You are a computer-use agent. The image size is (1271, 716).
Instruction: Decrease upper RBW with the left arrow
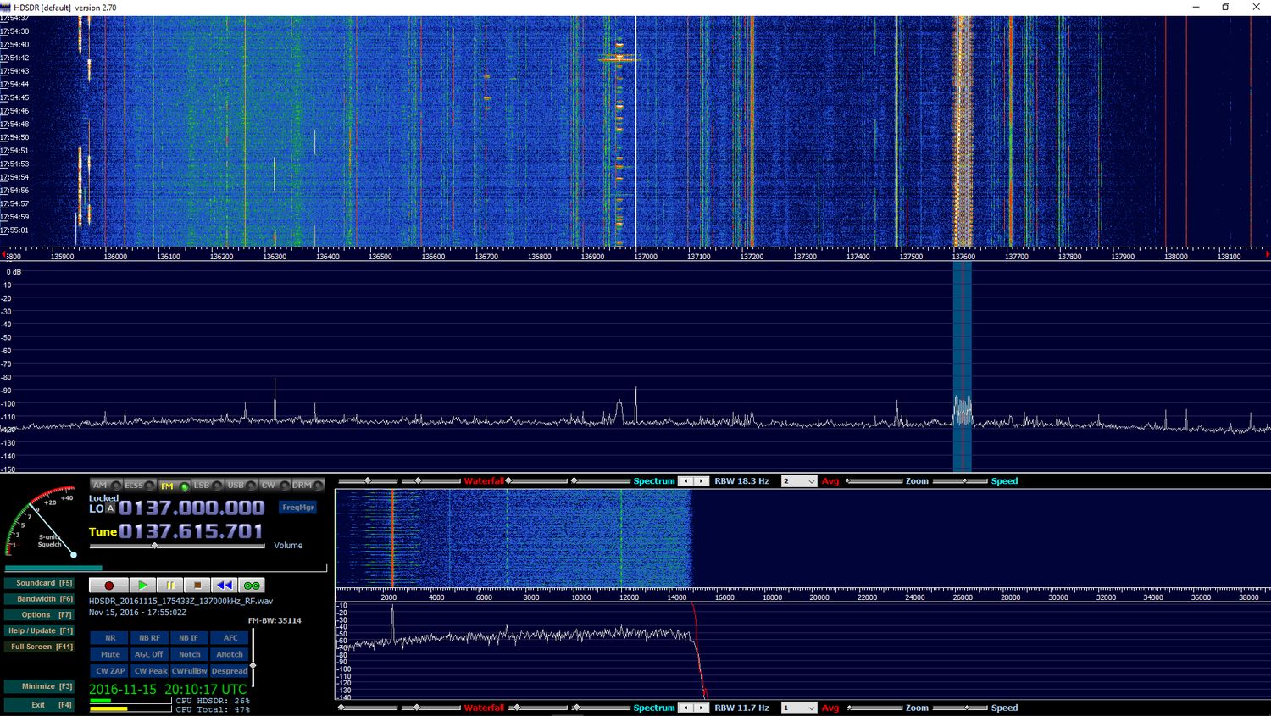[x=686, y=481]
